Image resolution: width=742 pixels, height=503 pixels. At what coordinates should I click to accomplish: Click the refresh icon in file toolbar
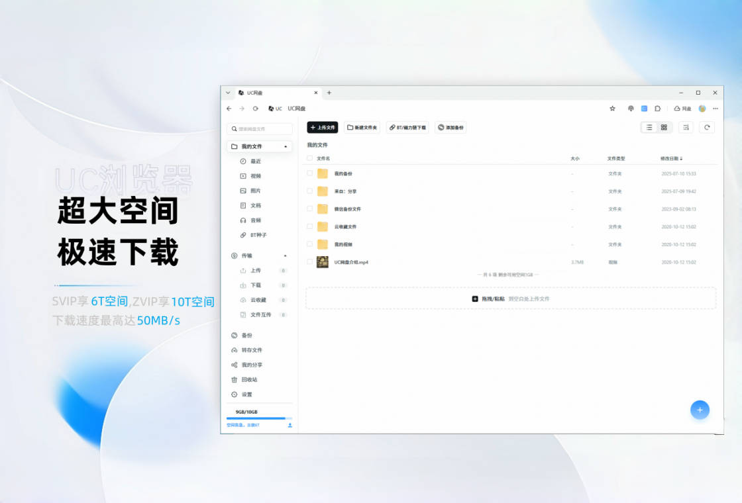pyautogui.click(x=707, y=127)
